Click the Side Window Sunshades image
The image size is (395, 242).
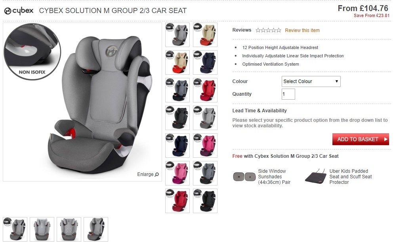244,177
